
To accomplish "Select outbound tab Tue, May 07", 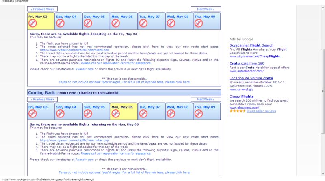I will tap(152, 21).
